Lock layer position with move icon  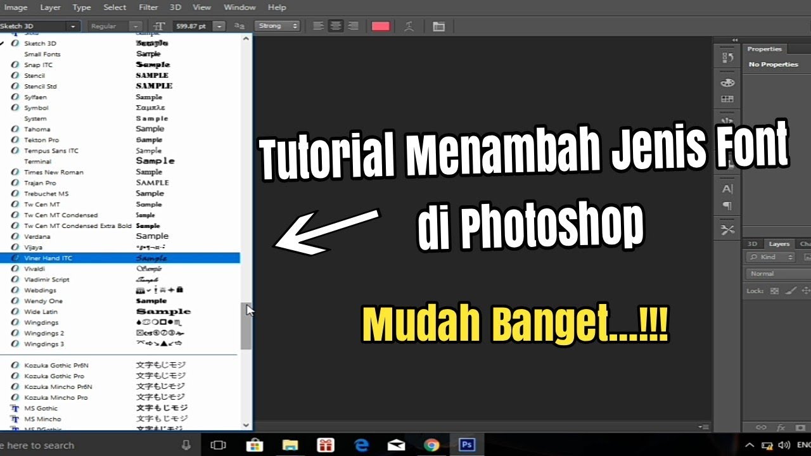[x=806, y=291]
